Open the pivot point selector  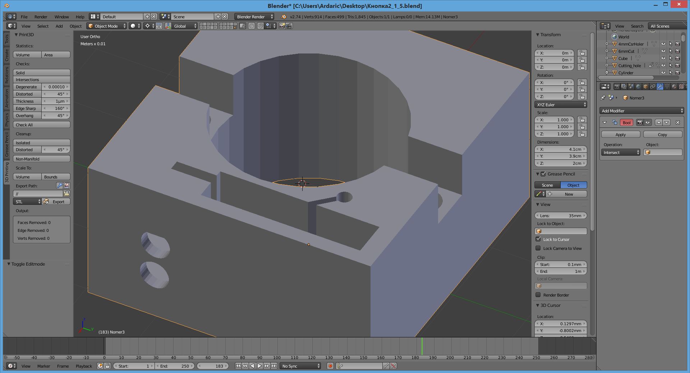(x=149, y=26)
